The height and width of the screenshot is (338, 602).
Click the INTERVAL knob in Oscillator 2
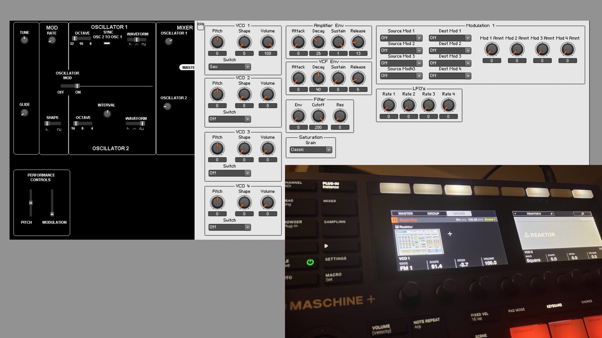[x=107, y=114]
